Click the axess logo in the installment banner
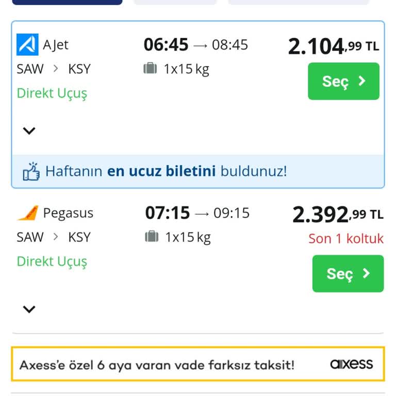The width and height of the screenshot is (396, 396). click(x=351, y=365)
